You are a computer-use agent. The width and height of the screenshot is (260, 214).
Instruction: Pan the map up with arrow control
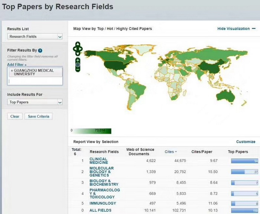point(78,44)
